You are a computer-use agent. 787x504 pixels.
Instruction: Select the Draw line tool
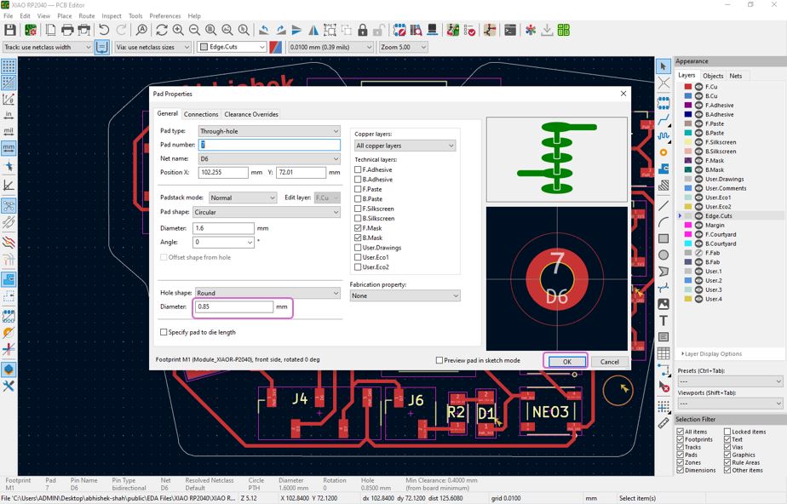[x=663, y=205]
